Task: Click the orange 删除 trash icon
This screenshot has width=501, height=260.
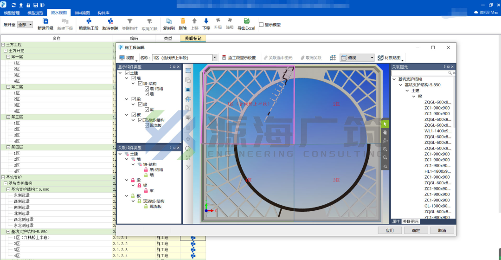Action: (x=183, y=21)
